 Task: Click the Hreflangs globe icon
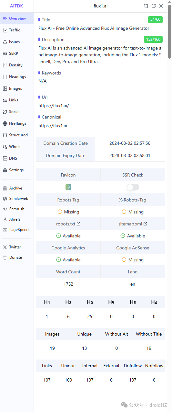tap(5, 123)
